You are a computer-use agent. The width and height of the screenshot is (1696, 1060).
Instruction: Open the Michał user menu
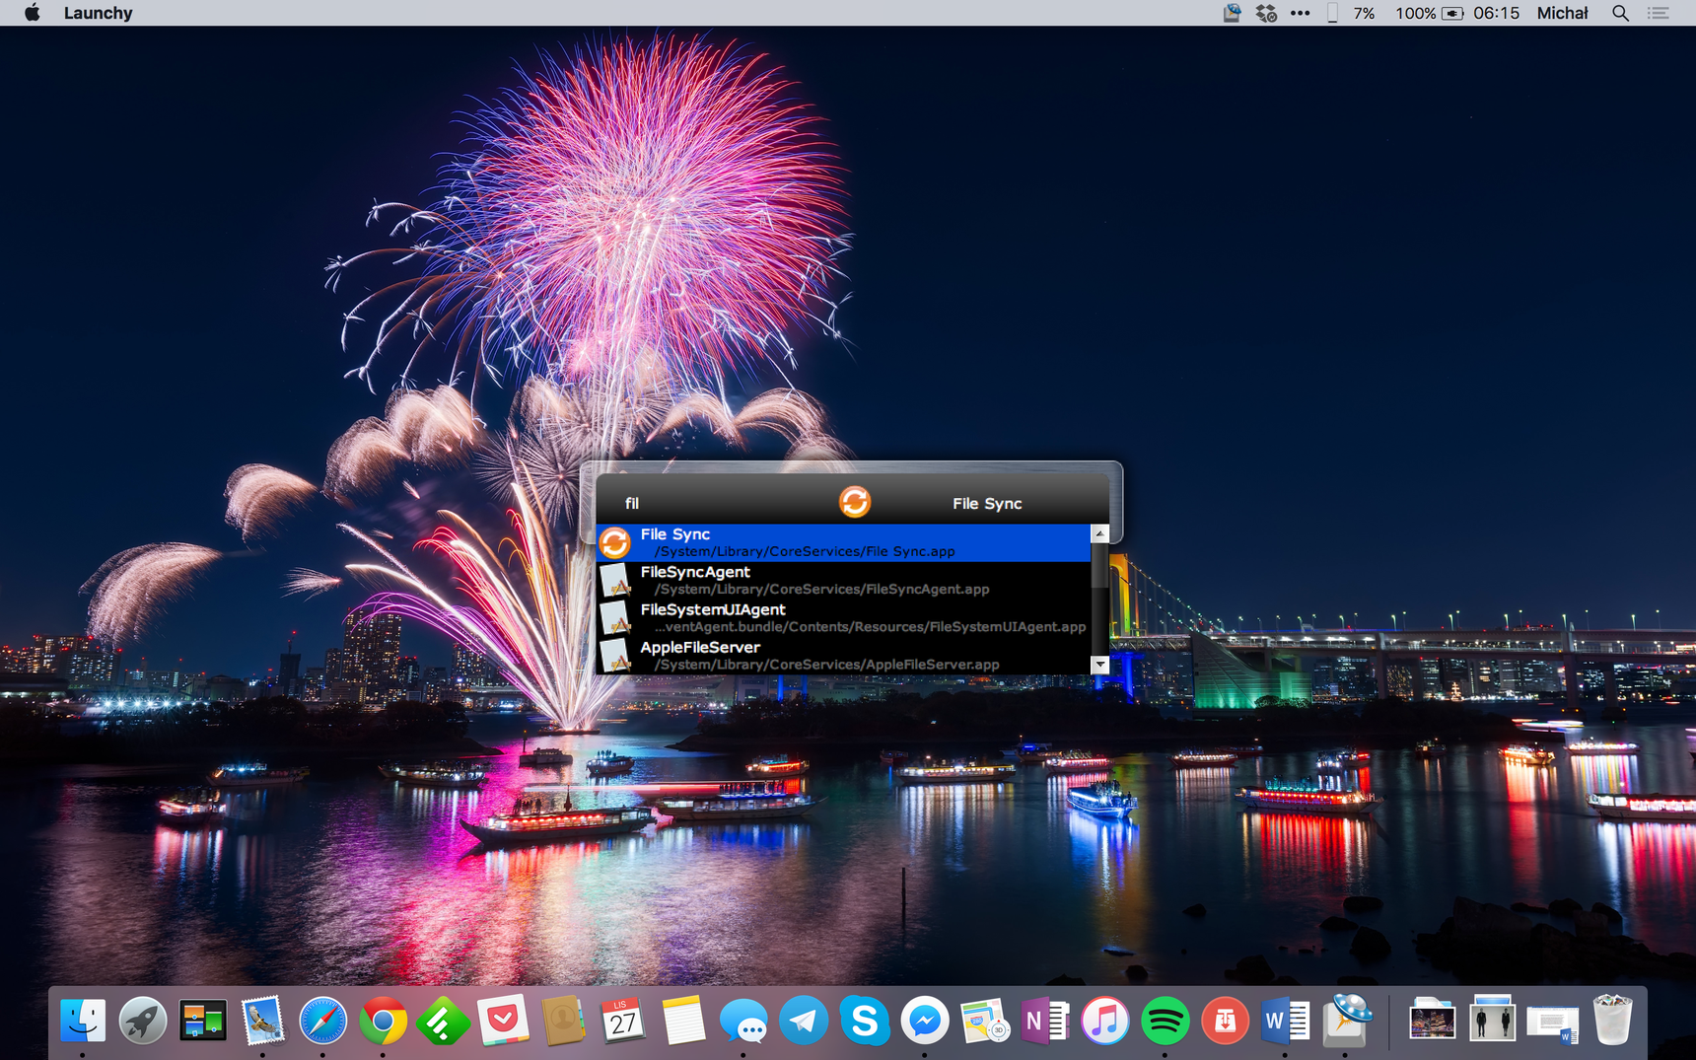1562,13
